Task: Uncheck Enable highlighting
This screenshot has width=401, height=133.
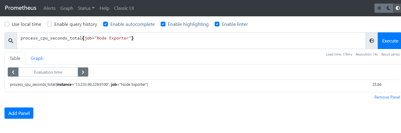Action: [163, 24]
